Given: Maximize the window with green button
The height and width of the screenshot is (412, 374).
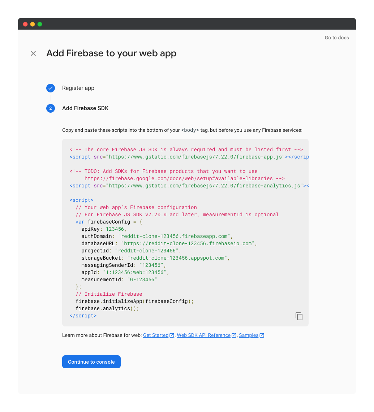Looking at the screenshot, I should click(40, 24).
